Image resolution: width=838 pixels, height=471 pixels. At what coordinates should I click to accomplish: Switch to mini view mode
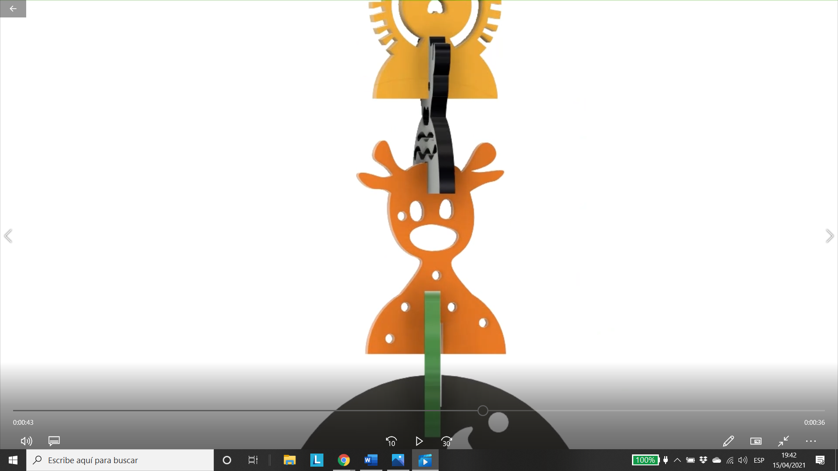(756, 441)
